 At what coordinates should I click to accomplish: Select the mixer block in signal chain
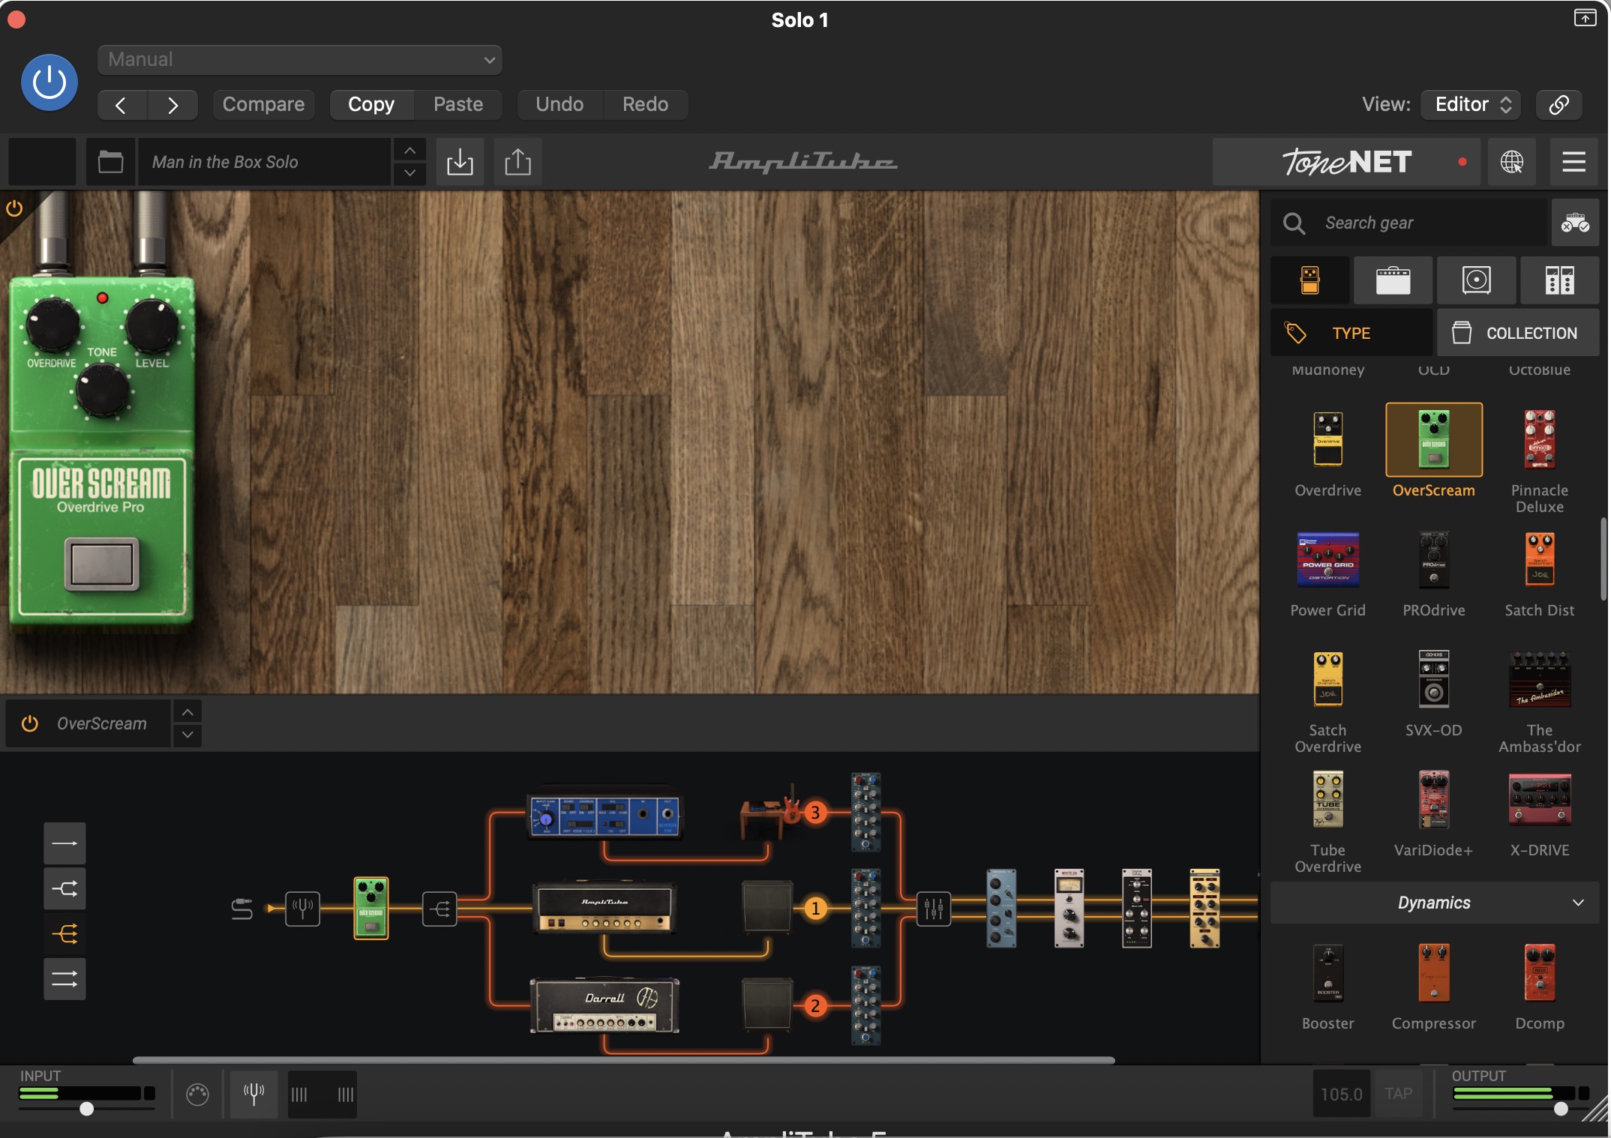[934, 909]
